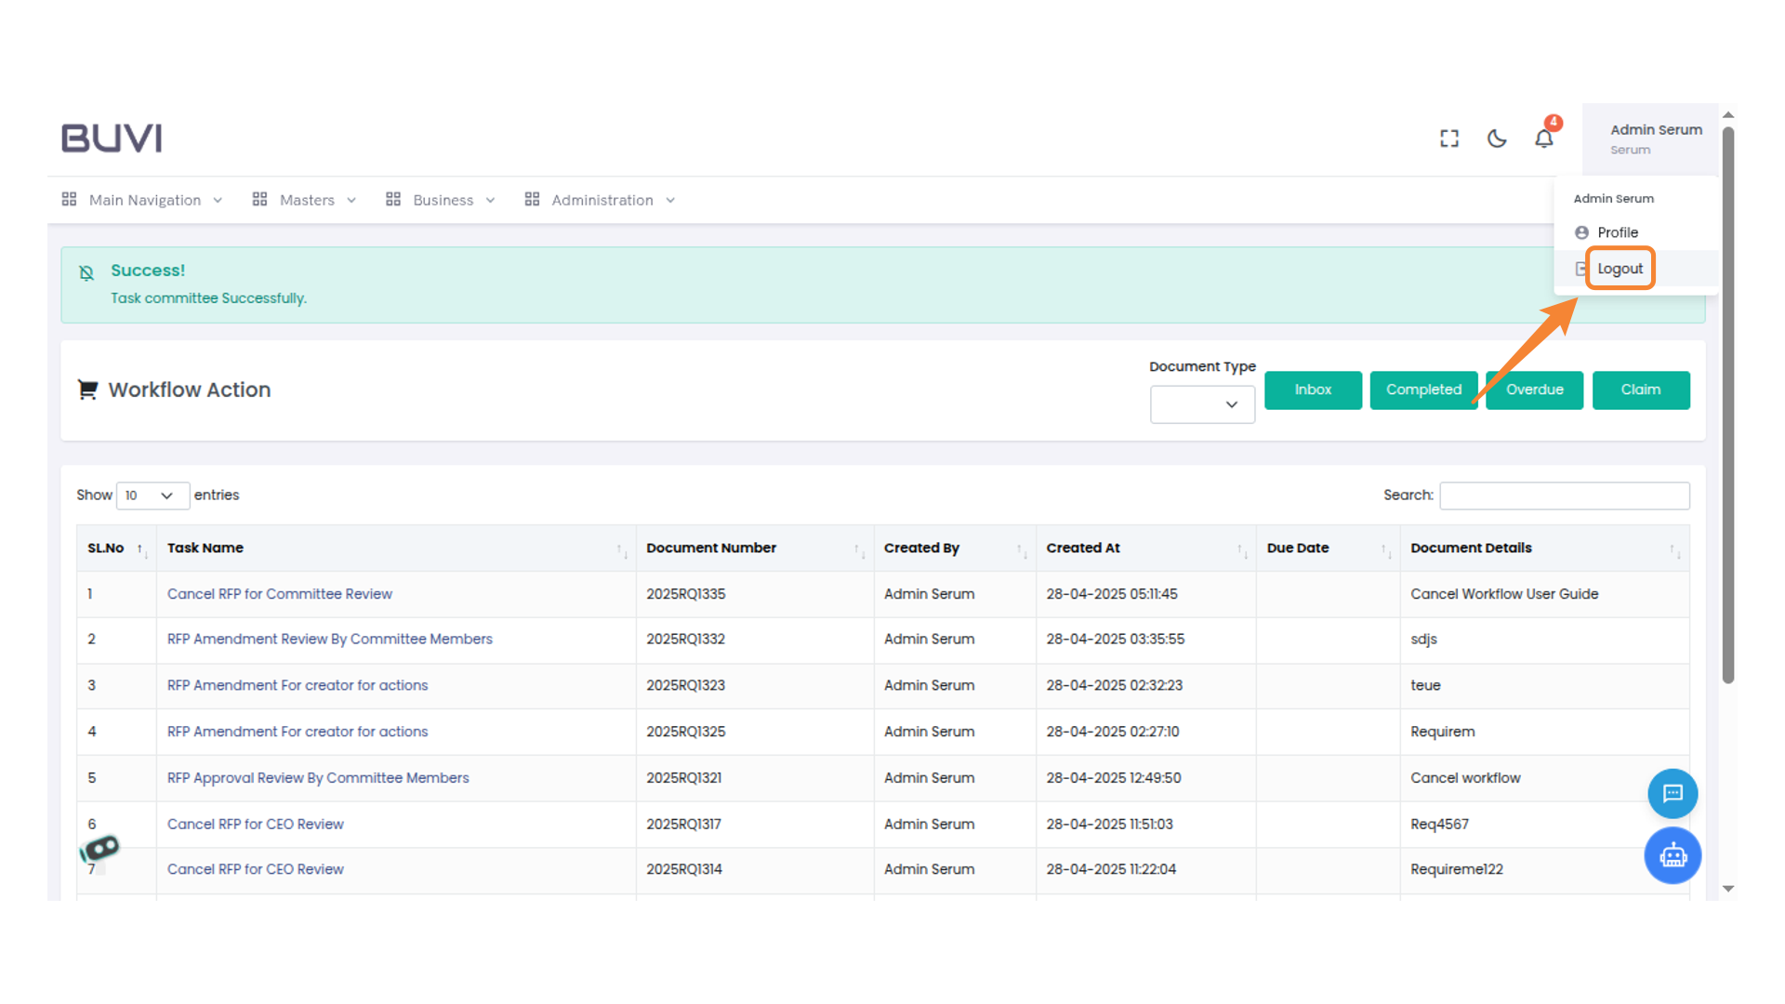The image size is (1785, 1004).
Task: Open the robot chatbot assistant icon
Action: click(x=1673, y=855)
